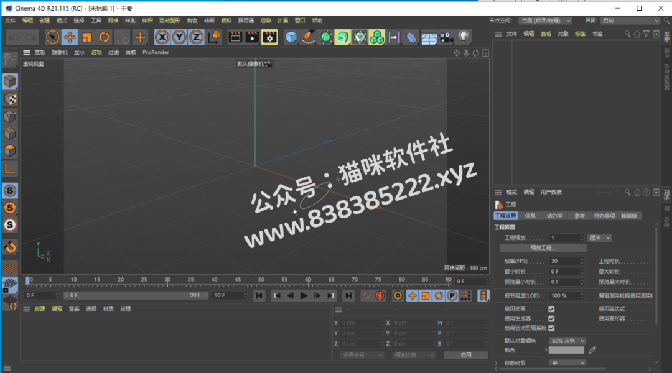Open the 节点空间 dropdown

click(x=545, y=21)
